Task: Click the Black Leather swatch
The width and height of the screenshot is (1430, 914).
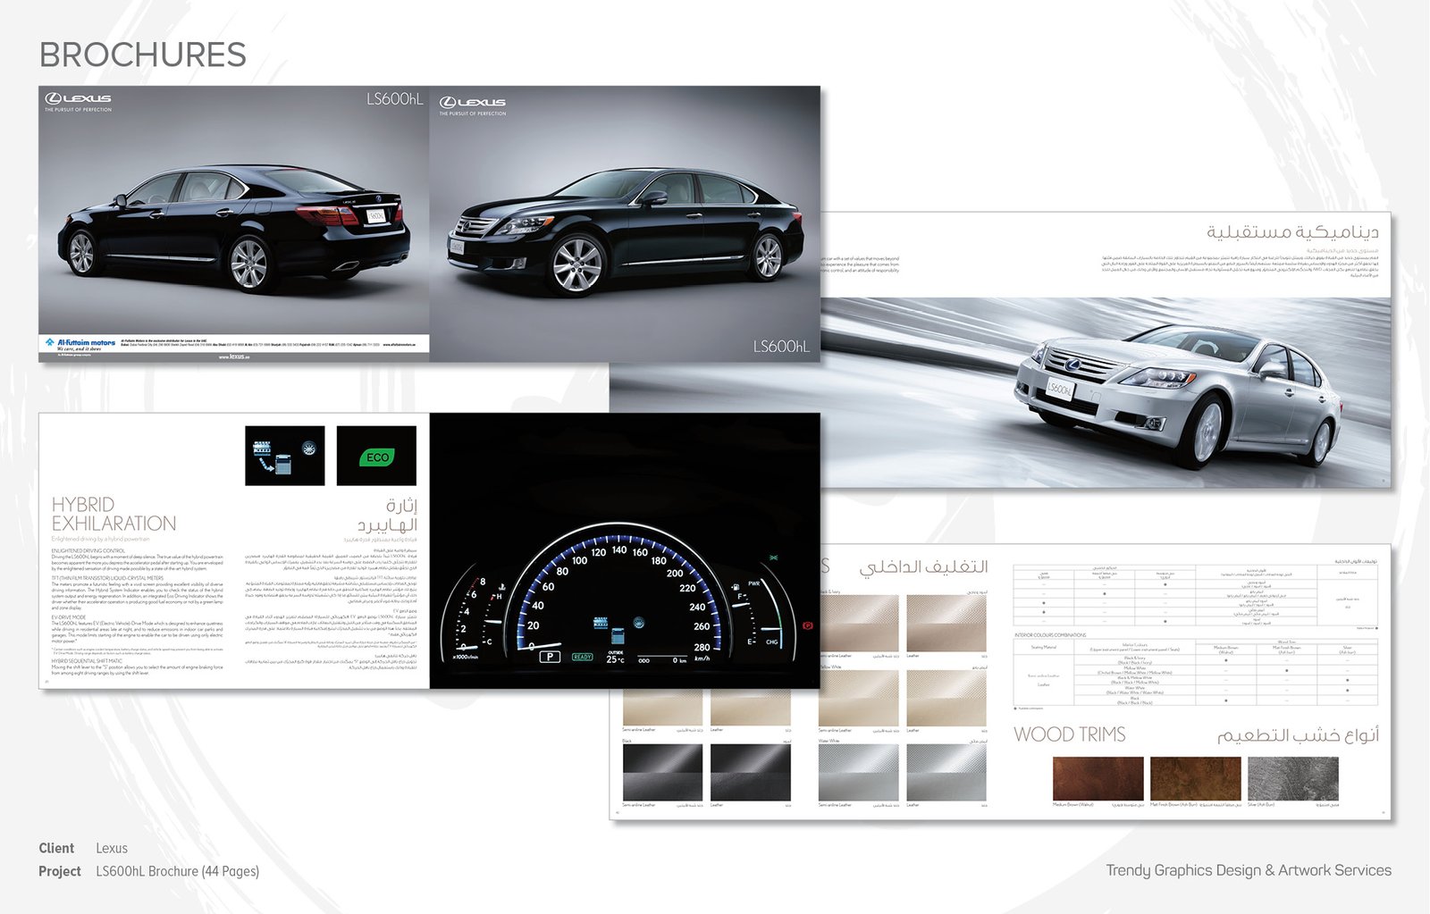Action: [751, 772]
